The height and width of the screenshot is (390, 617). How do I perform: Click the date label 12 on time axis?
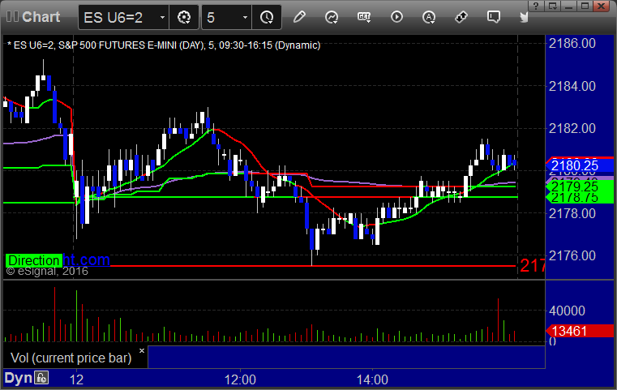pos(76,379)
